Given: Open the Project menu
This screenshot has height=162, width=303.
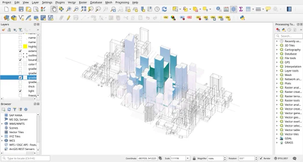Looking at the screenshot, I should (x=7, y=3).
